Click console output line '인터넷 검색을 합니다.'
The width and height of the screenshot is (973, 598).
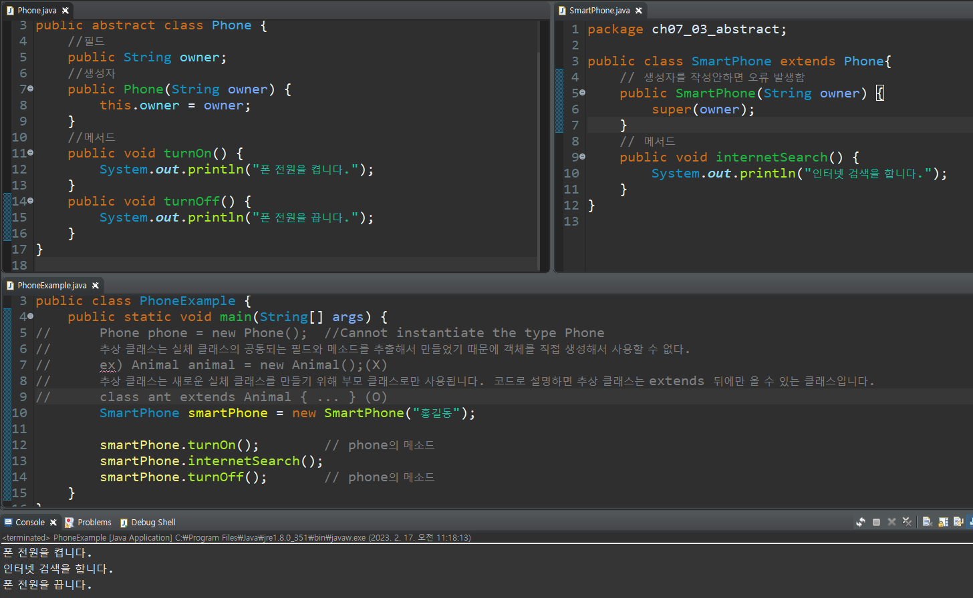pos(58,569)
